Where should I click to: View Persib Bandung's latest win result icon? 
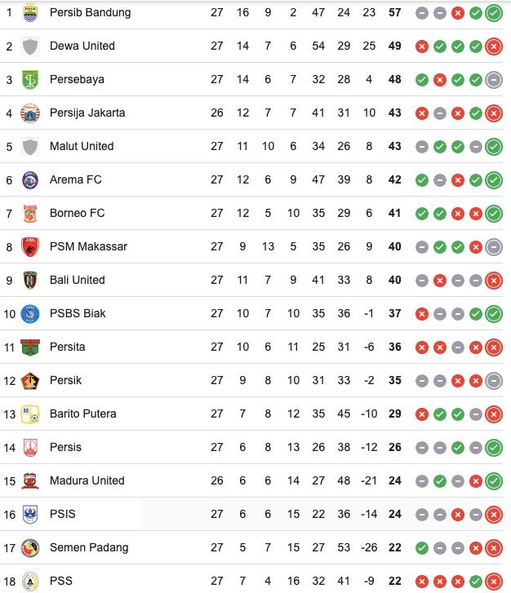494,13
